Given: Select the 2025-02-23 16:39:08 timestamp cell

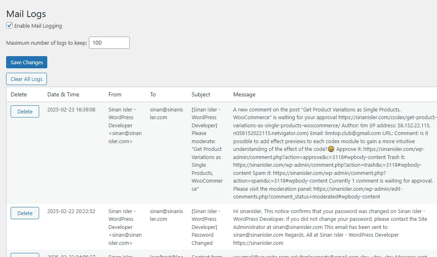Looking at the screenshot, I should pyautogui.click(x=71, y=110).
